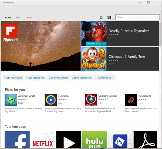Open the ICICIdirect app icon
Viewport: 162px width, 149px height.
pyautogui.click(x=131, y=100)
